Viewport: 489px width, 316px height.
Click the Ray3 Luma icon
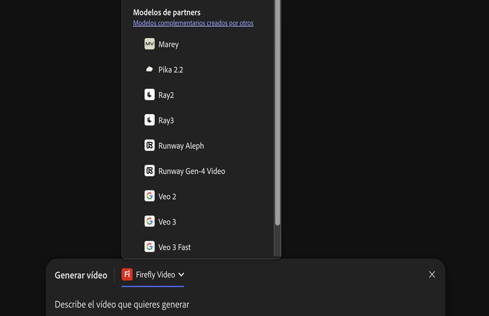point(150,120)
